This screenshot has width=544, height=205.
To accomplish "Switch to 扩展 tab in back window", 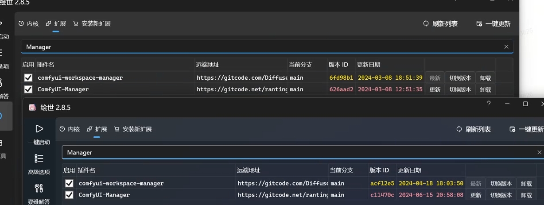I will click(x=55, y=24).
